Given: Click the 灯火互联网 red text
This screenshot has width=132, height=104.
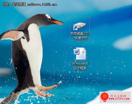Looking at the screenshot, I should pyautogui.click(x=118, y=96).
